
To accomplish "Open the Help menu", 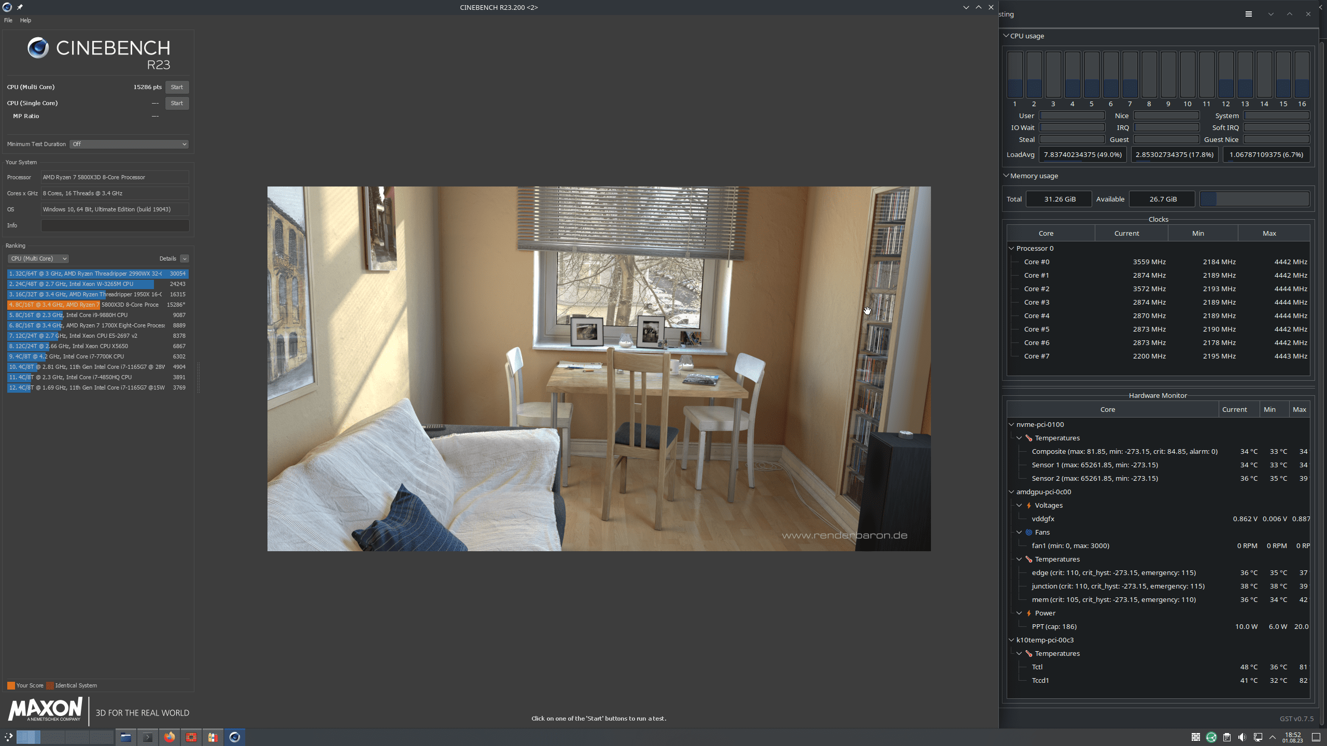I will [x=25, y=20].
